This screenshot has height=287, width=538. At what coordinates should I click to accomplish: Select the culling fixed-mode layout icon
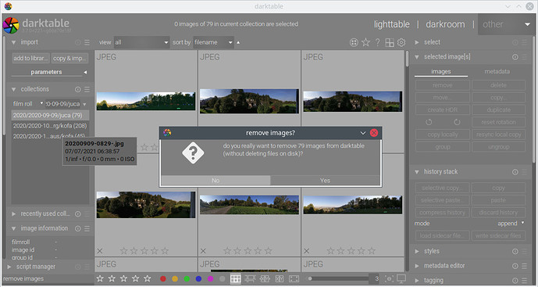click(x=265, y=278)
